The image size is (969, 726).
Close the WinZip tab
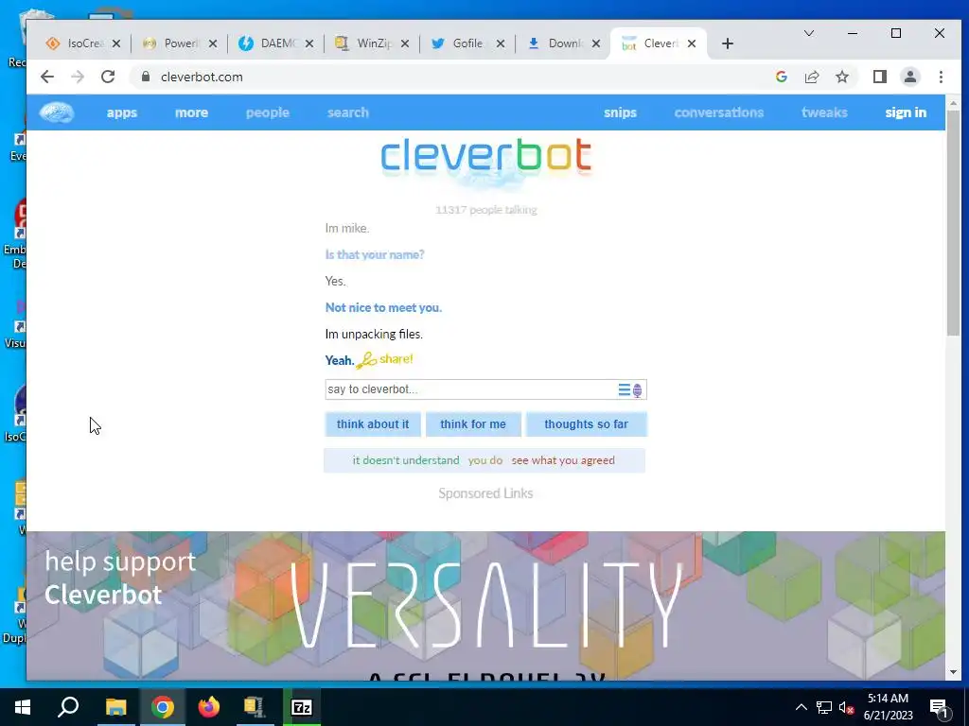[404, 43]
